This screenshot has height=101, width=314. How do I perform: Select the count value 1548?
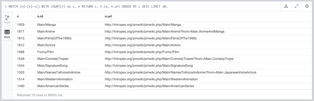tap(21, 59)
